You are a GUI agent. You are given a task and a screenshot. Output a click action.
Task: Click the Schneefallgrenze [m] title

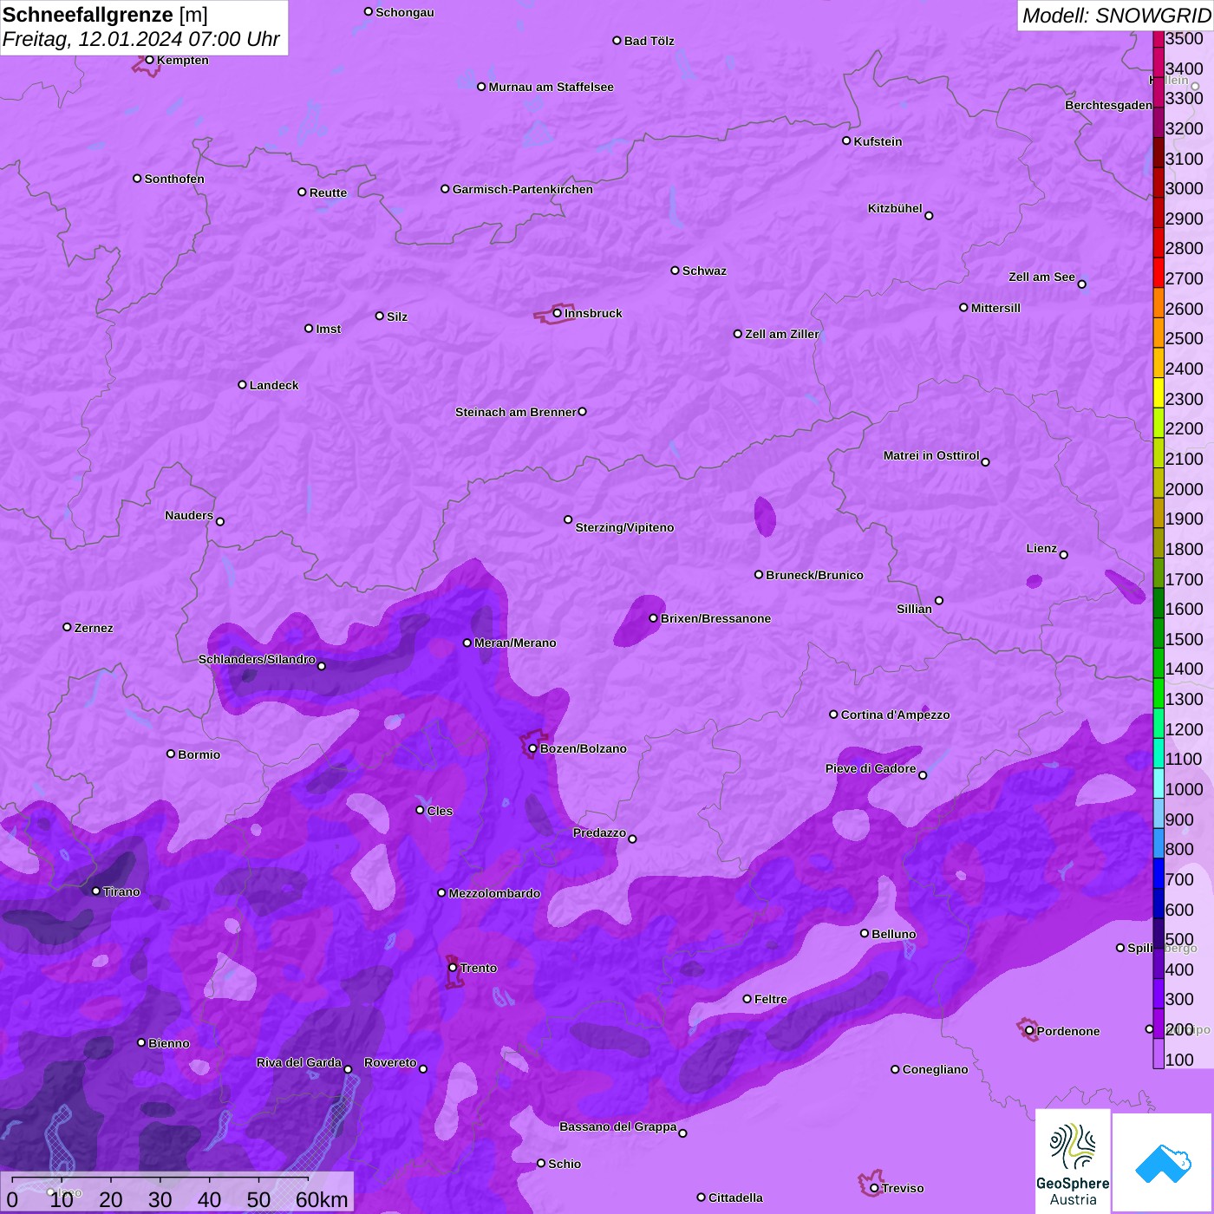coord(105,15)
